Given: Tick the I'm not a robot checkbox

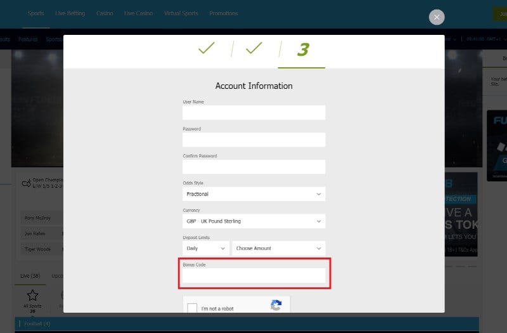Looking at the screenshot, I should [192, 308].
